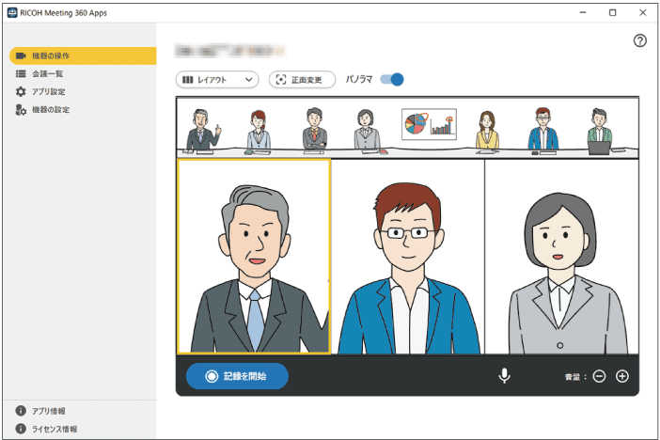Image resolution: width=660 pixels, height=440 pixels.
Task: Minimize the RICOH Meeting 360 Apps window
Action: (583, 12)
